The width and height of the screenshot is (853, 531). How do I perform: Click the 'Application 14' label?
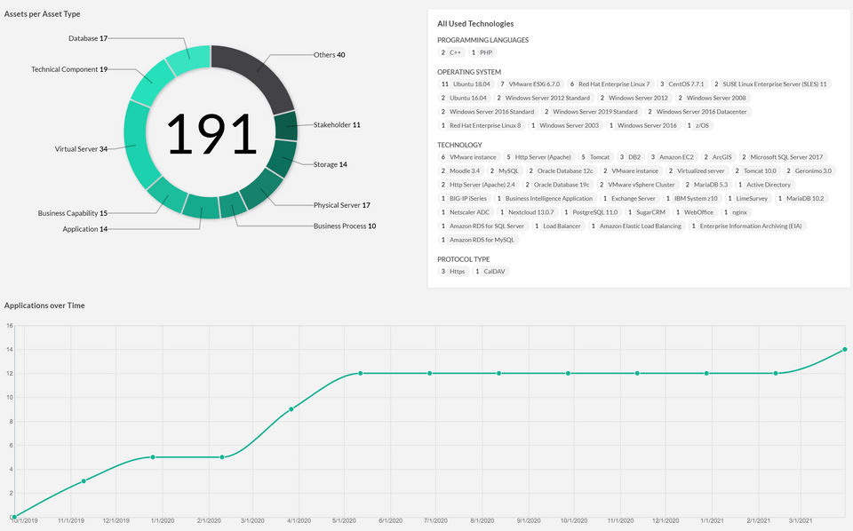(85, 229)
